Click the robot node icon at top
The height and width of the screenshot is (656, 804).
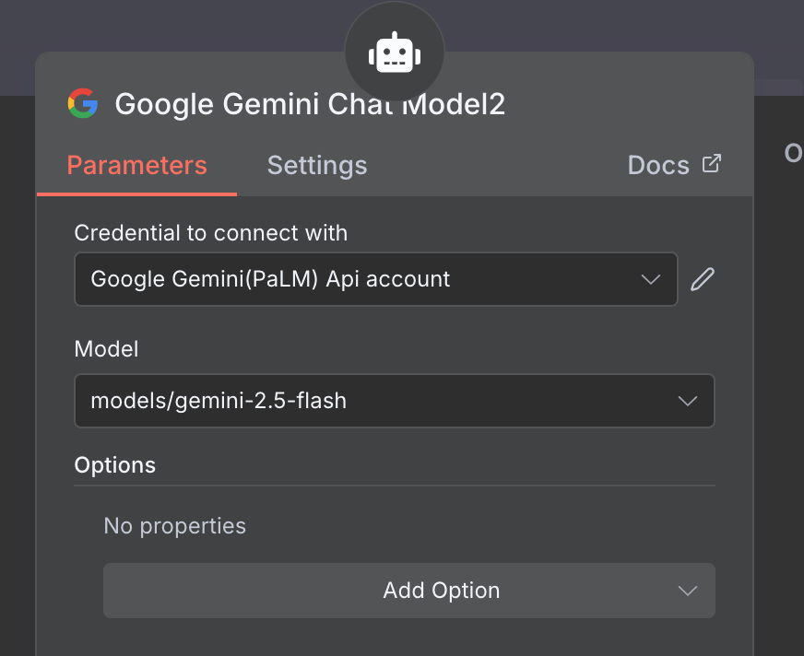click(x=395, y=53)
